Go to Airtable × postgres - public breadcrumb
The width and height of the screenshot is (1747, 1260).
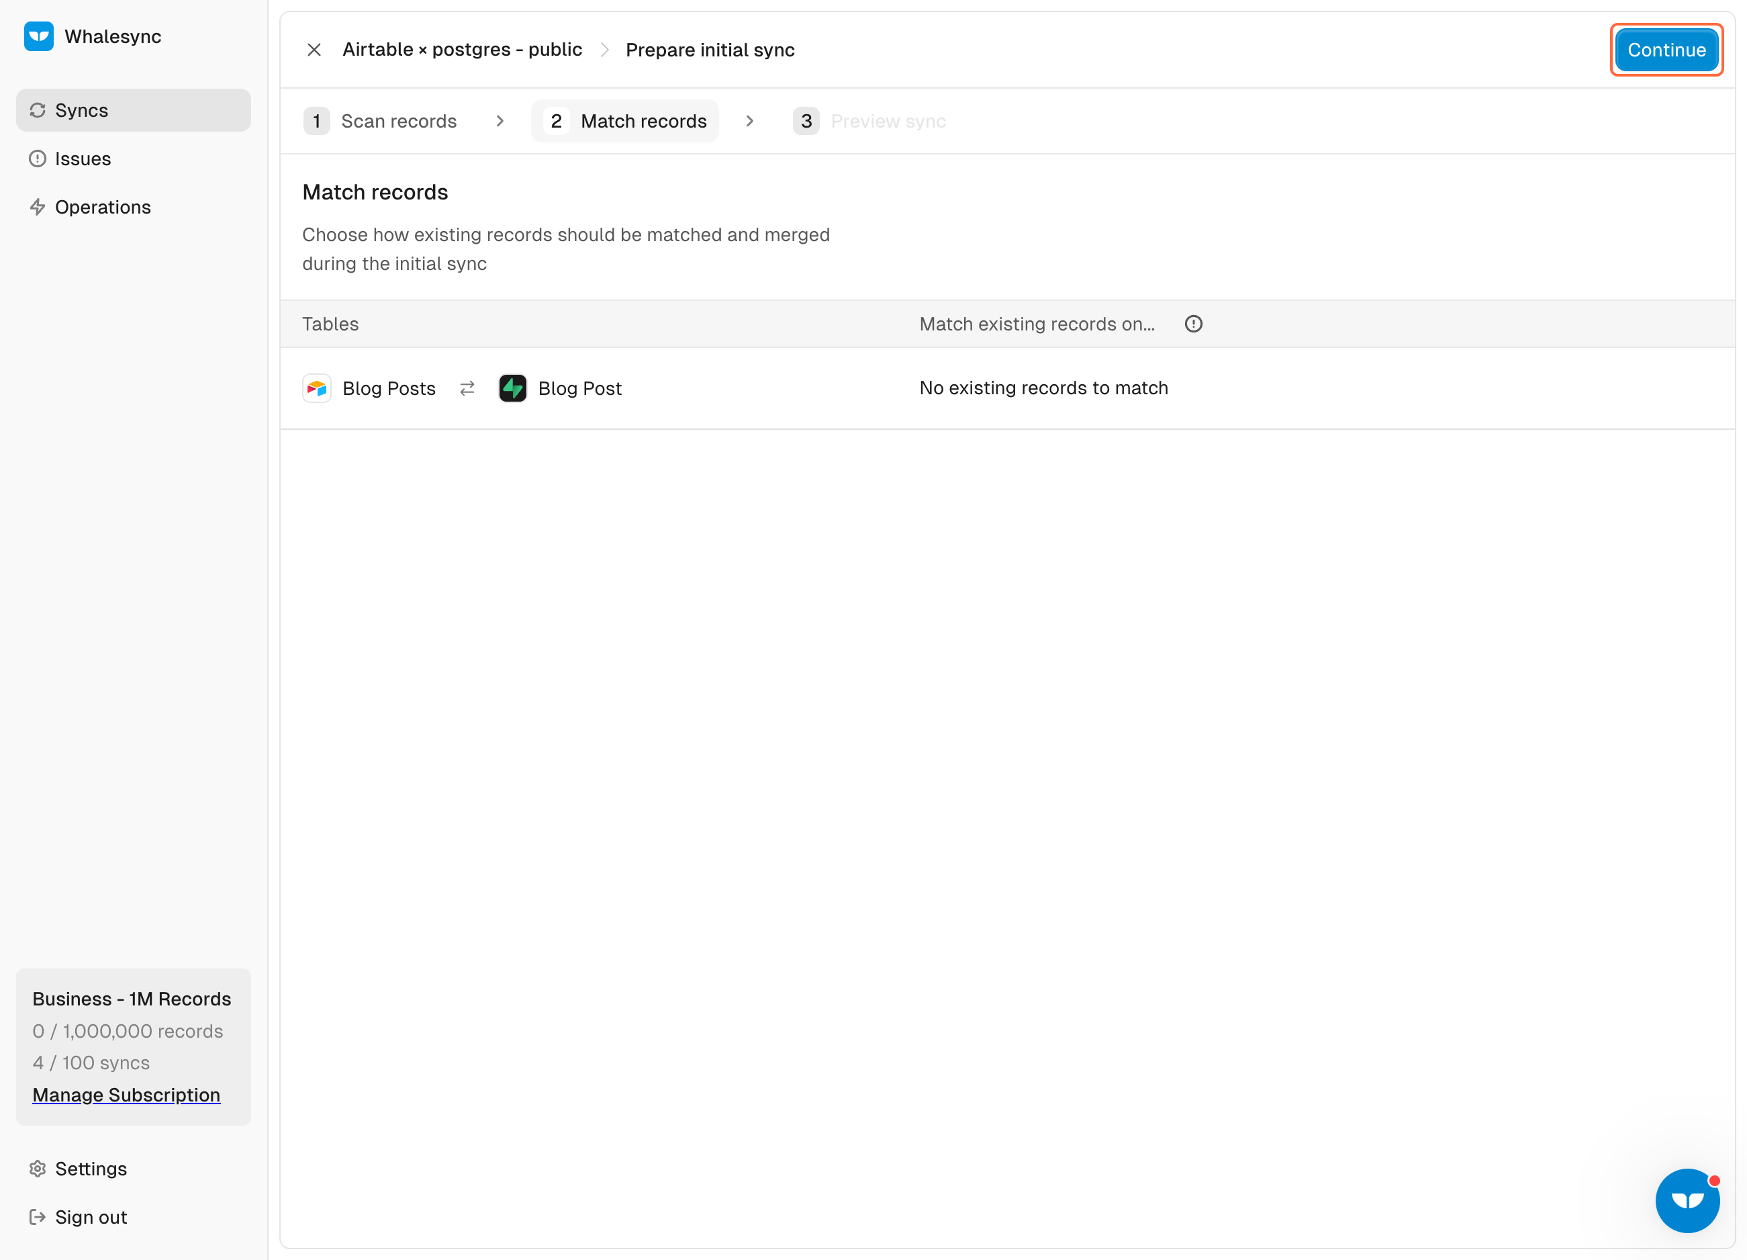(x=462, y=50)
